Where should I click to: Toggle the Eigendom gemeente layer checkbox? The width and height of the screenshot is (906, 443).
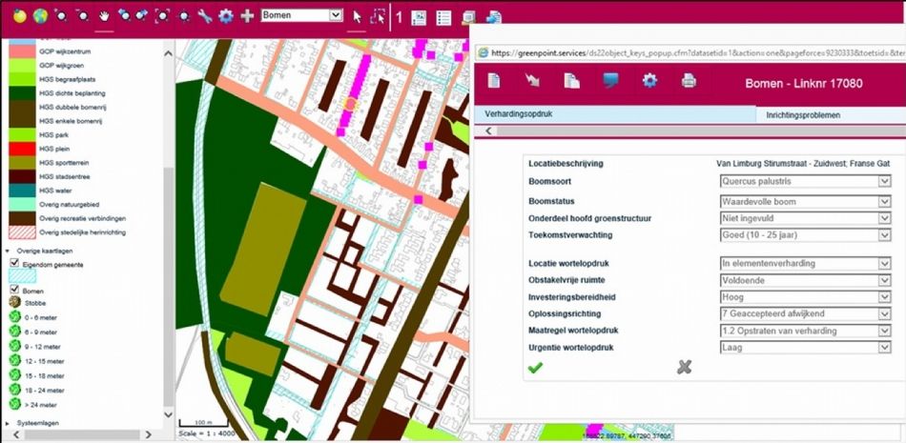tap(14, 263)
